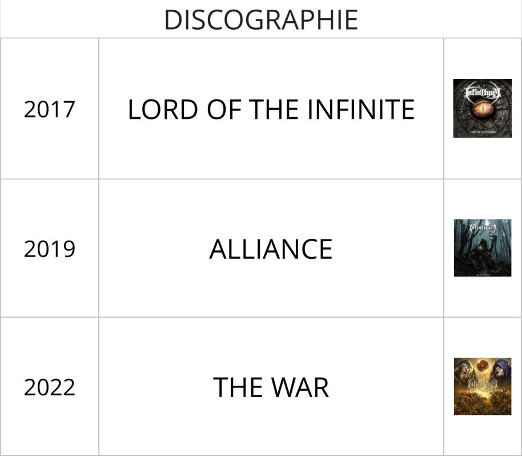Click the red orb on The War cover

[x=482, y=366]
